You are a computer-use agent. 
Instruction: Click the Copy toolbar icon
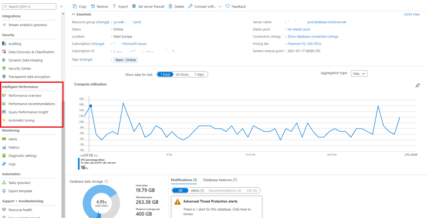click(75, 6)
